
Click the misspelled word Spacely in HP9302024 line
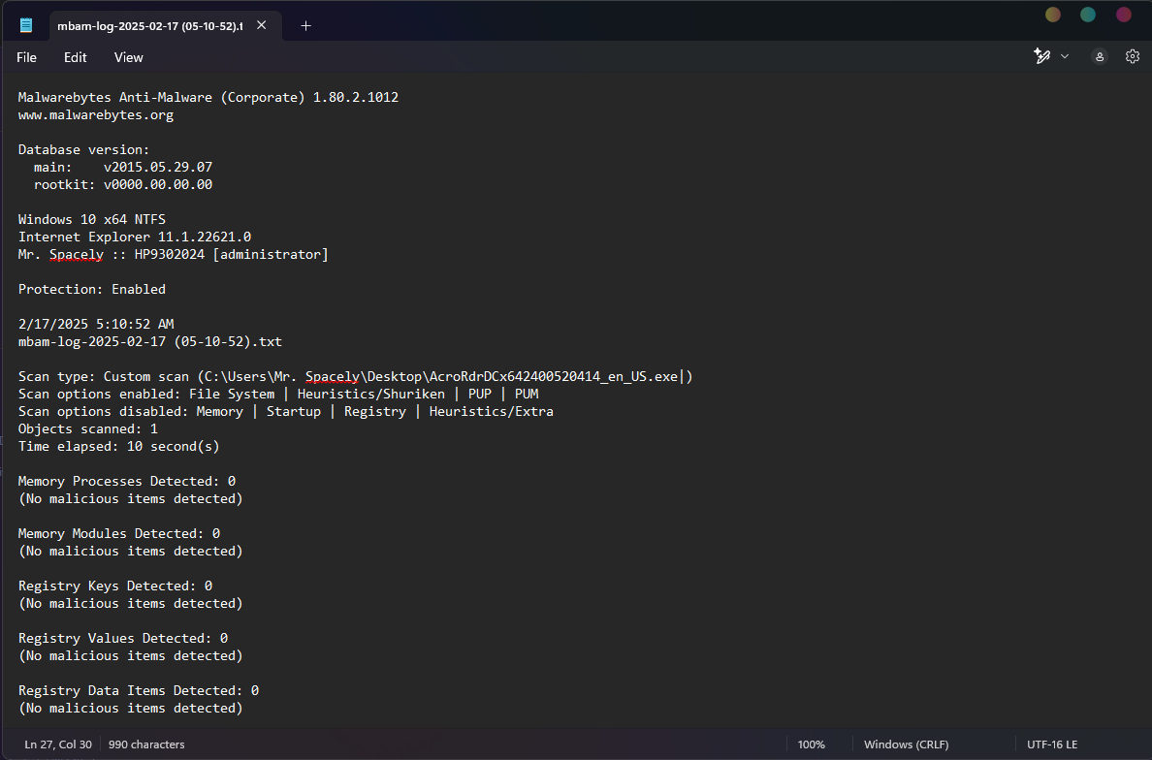pyautogui.click(x=77, y=254)
